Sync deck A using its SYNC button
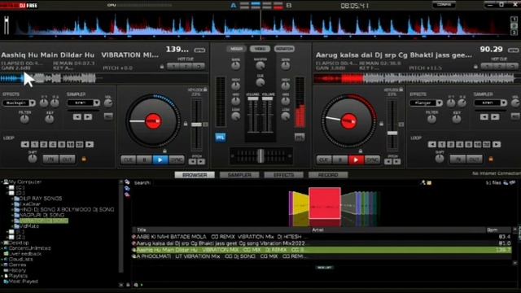The image size is (521, 293). point(176,160)
